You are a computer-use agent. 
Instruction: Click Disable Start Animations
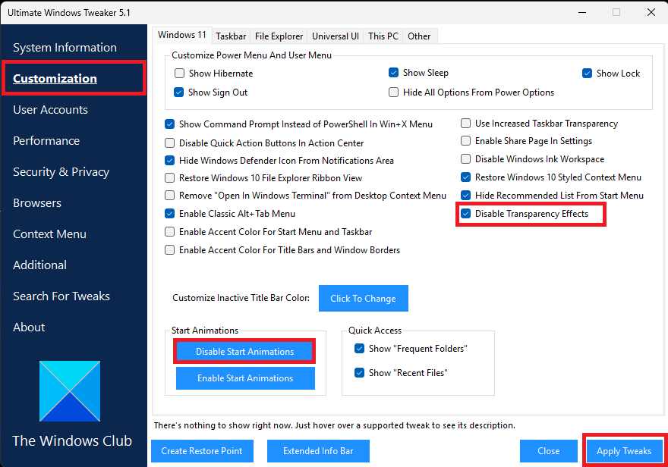pos(244,351)
